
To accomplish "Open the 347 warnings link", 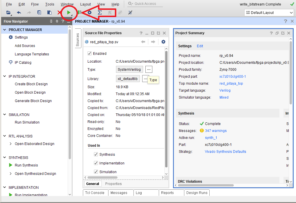I will click(x=216, y=131).
